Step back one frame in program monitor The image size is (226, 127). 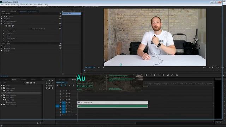tap(151, 75)
